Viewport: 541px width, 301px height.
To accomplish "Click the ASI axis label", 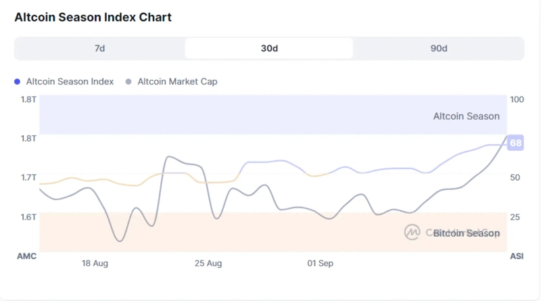I will coord(517,256).
